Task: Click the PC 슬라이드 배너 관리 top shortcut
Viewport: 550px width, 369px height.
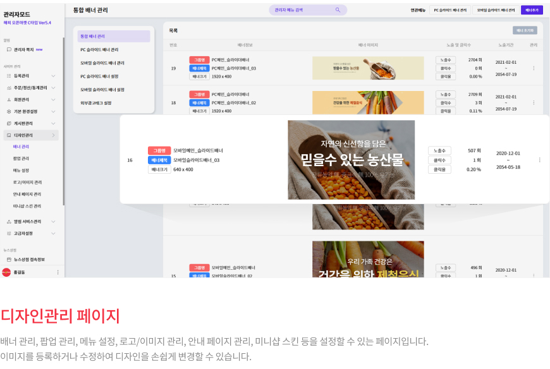Action: pos(450,10)
